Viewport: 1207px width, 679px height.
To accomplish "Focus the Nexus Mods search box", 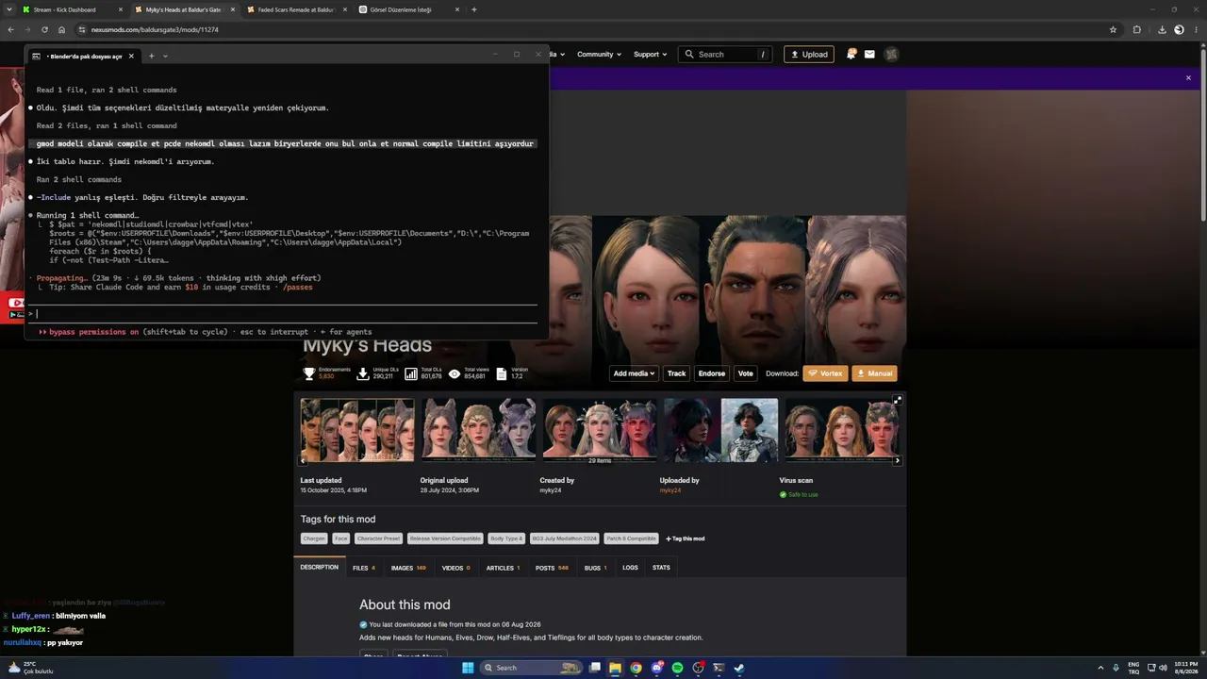I will coord(726,55).
